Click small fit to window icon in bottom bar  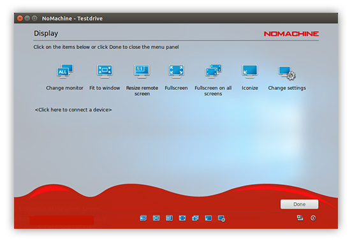click(x=156, y=218)
